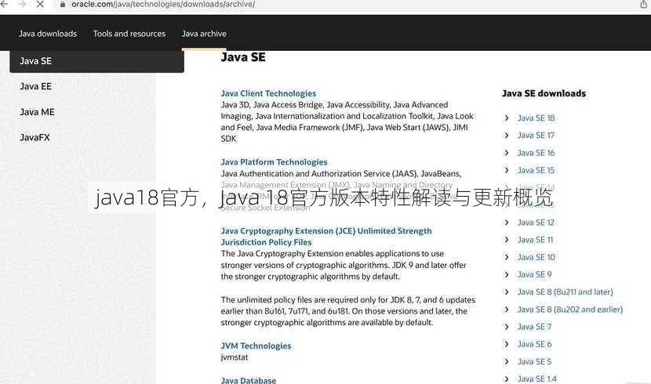651x384 pixels.
Task: Select Java ME in the sidebar
Action: tap(37, 112)
